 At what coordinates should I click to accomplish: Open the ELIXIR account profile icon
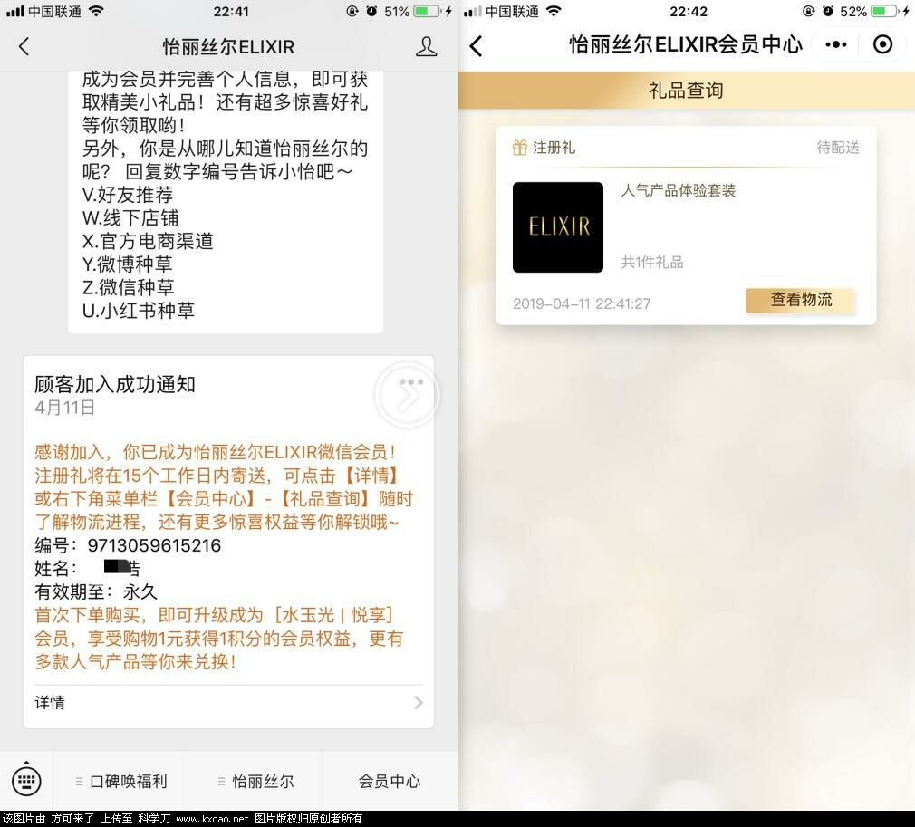(x=426, y=47)
